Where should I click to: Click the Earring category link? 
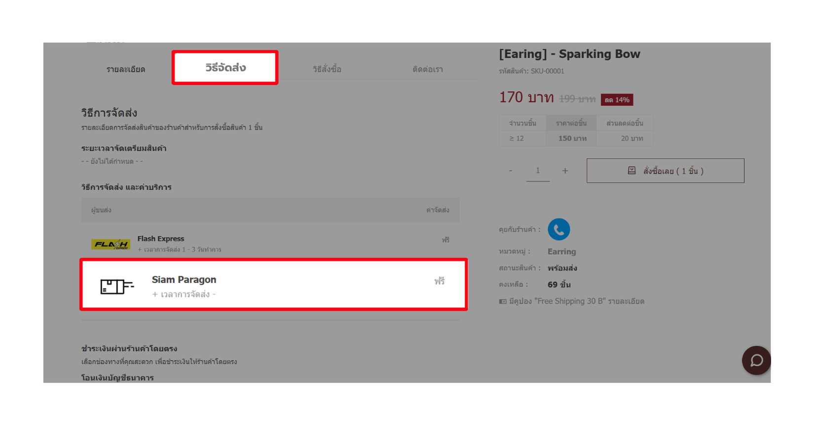click(x=561, y=252)
